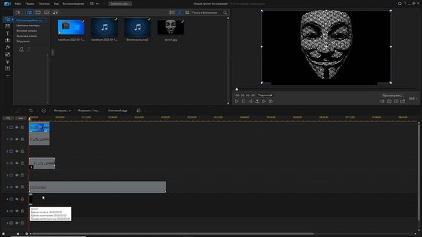
Task: Switch library to details list view
Action: click(x=171, y=13)
